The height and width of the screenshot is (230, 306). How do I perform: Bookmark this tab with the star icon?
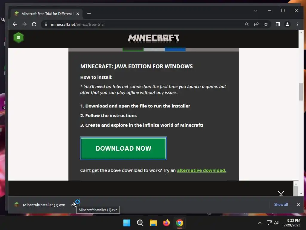[266, 24]
